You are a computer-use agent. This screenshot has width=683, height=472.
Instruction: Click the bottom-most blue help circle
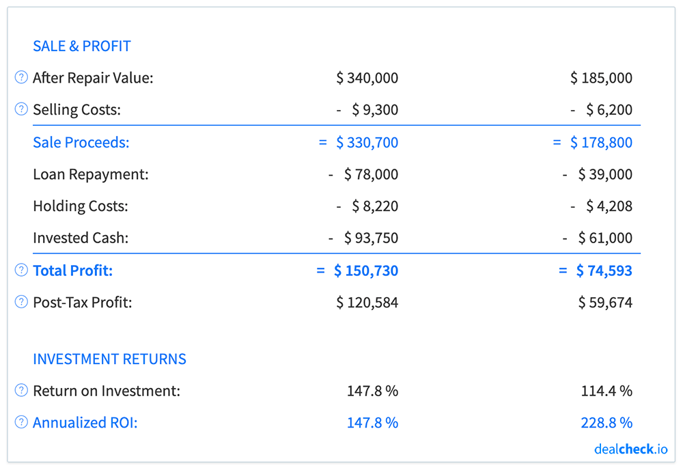[20, 422]
